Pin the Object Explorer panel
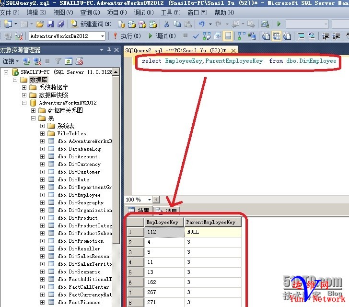This screenshot has height=307, width=349. click(x=109, y=50)
